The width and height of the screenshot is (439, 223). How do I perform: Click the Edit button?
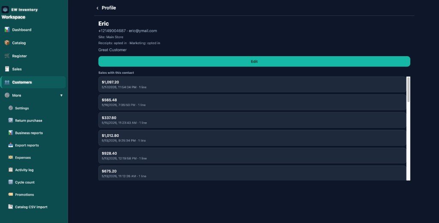click(254, 61)
